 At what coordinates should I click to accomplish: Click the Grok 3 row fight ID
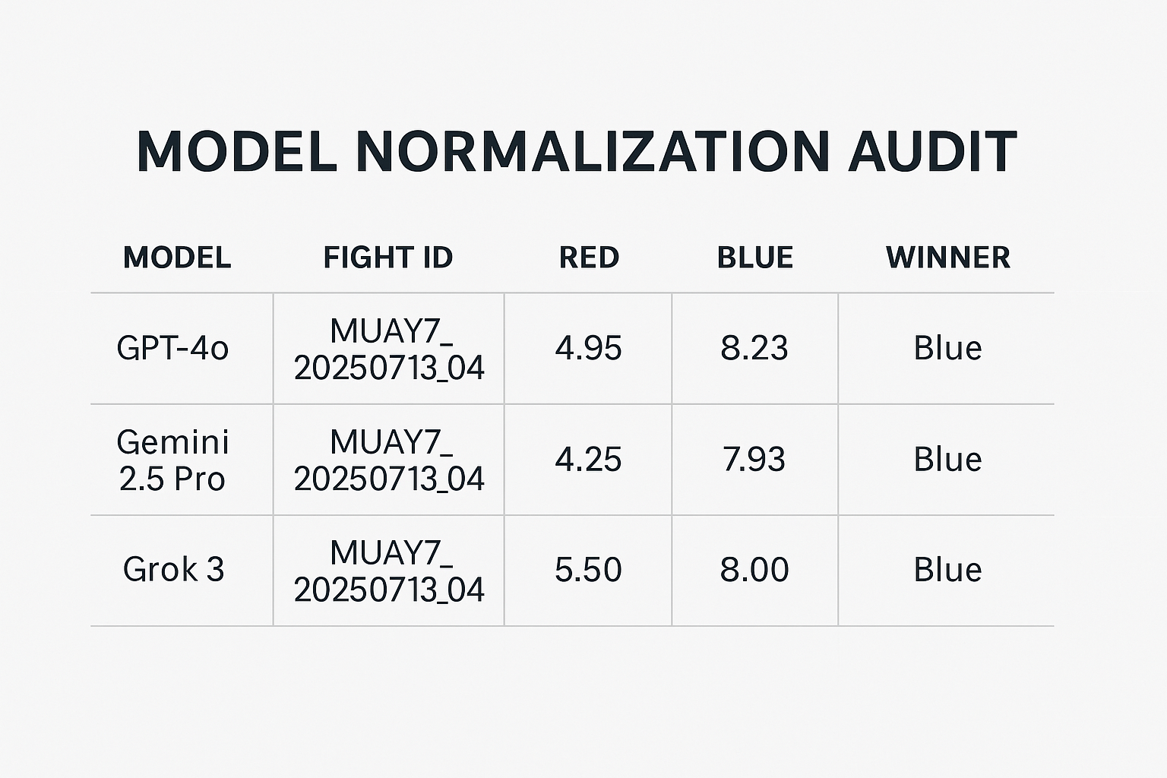tap(389, 571)
